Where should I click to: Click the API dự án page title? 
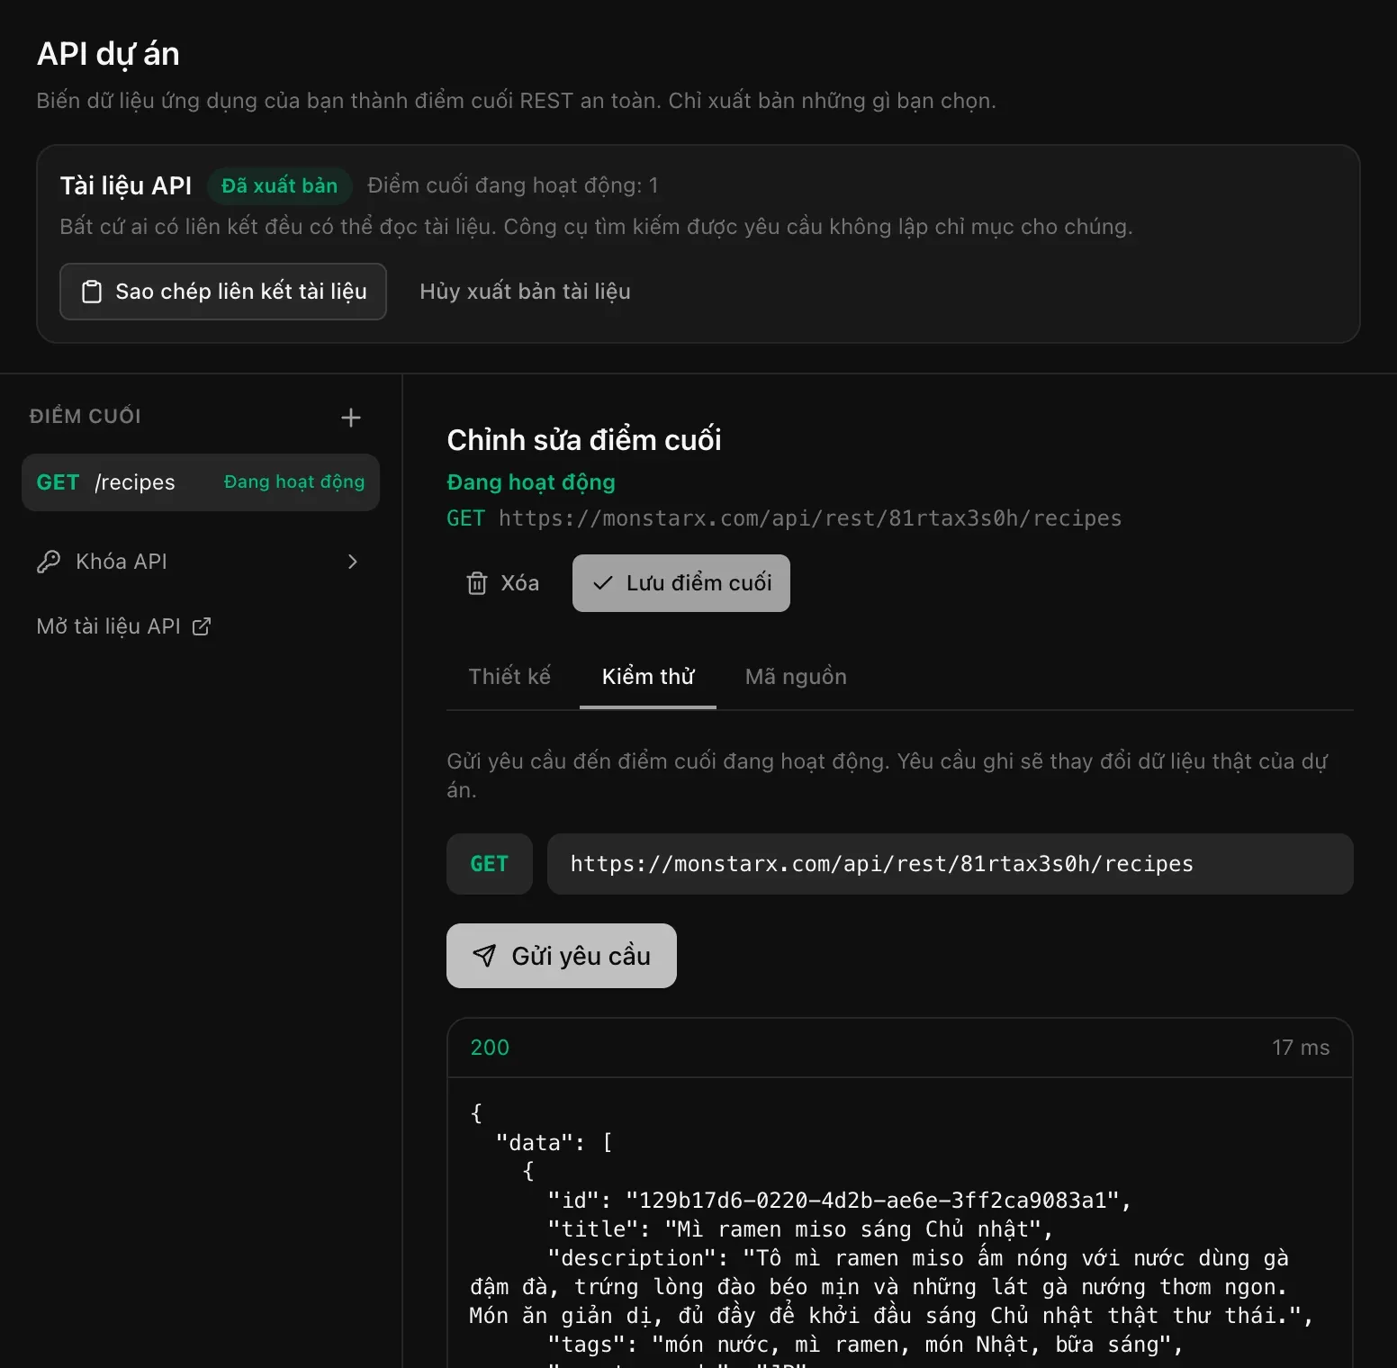point(108,54)
